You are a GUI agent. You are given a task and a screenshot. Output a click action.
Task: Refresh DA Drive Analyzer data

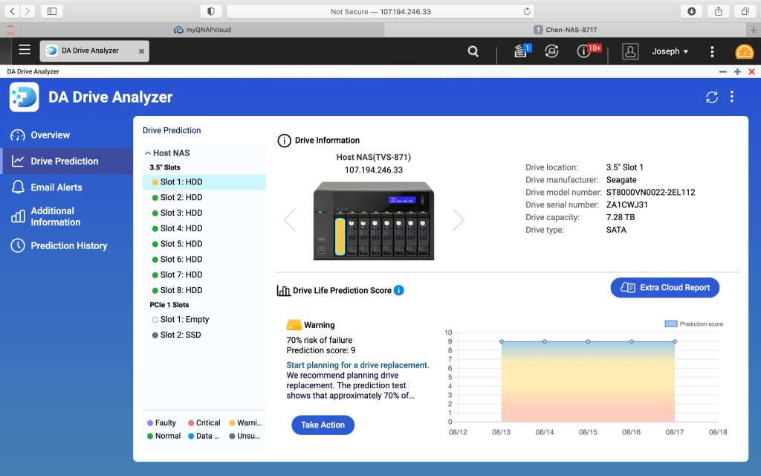tap(712, 97)
